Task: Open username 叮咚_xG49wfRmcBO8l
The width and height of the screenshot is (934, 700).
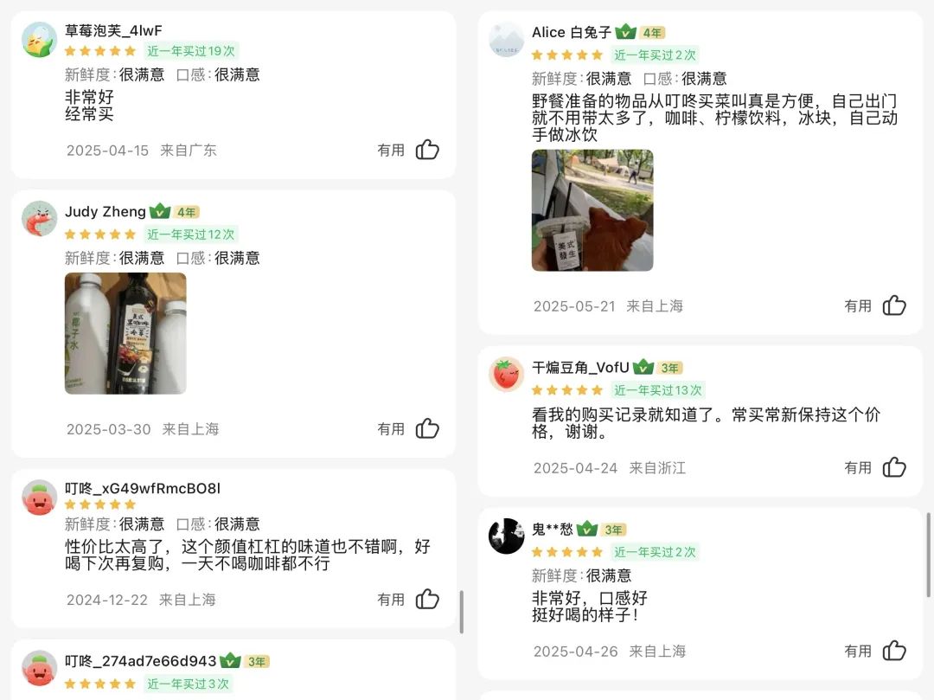Action: [143, 489]
